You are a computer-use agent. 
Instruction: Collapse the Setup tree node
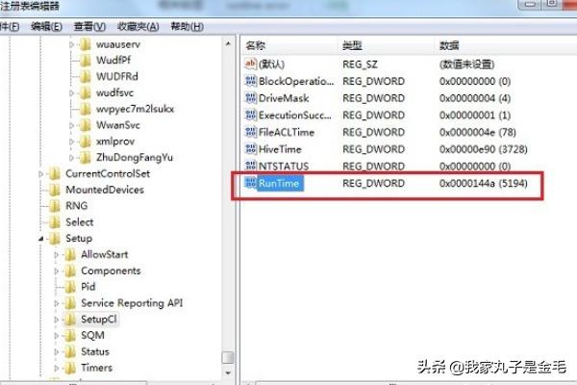[40, 239]
